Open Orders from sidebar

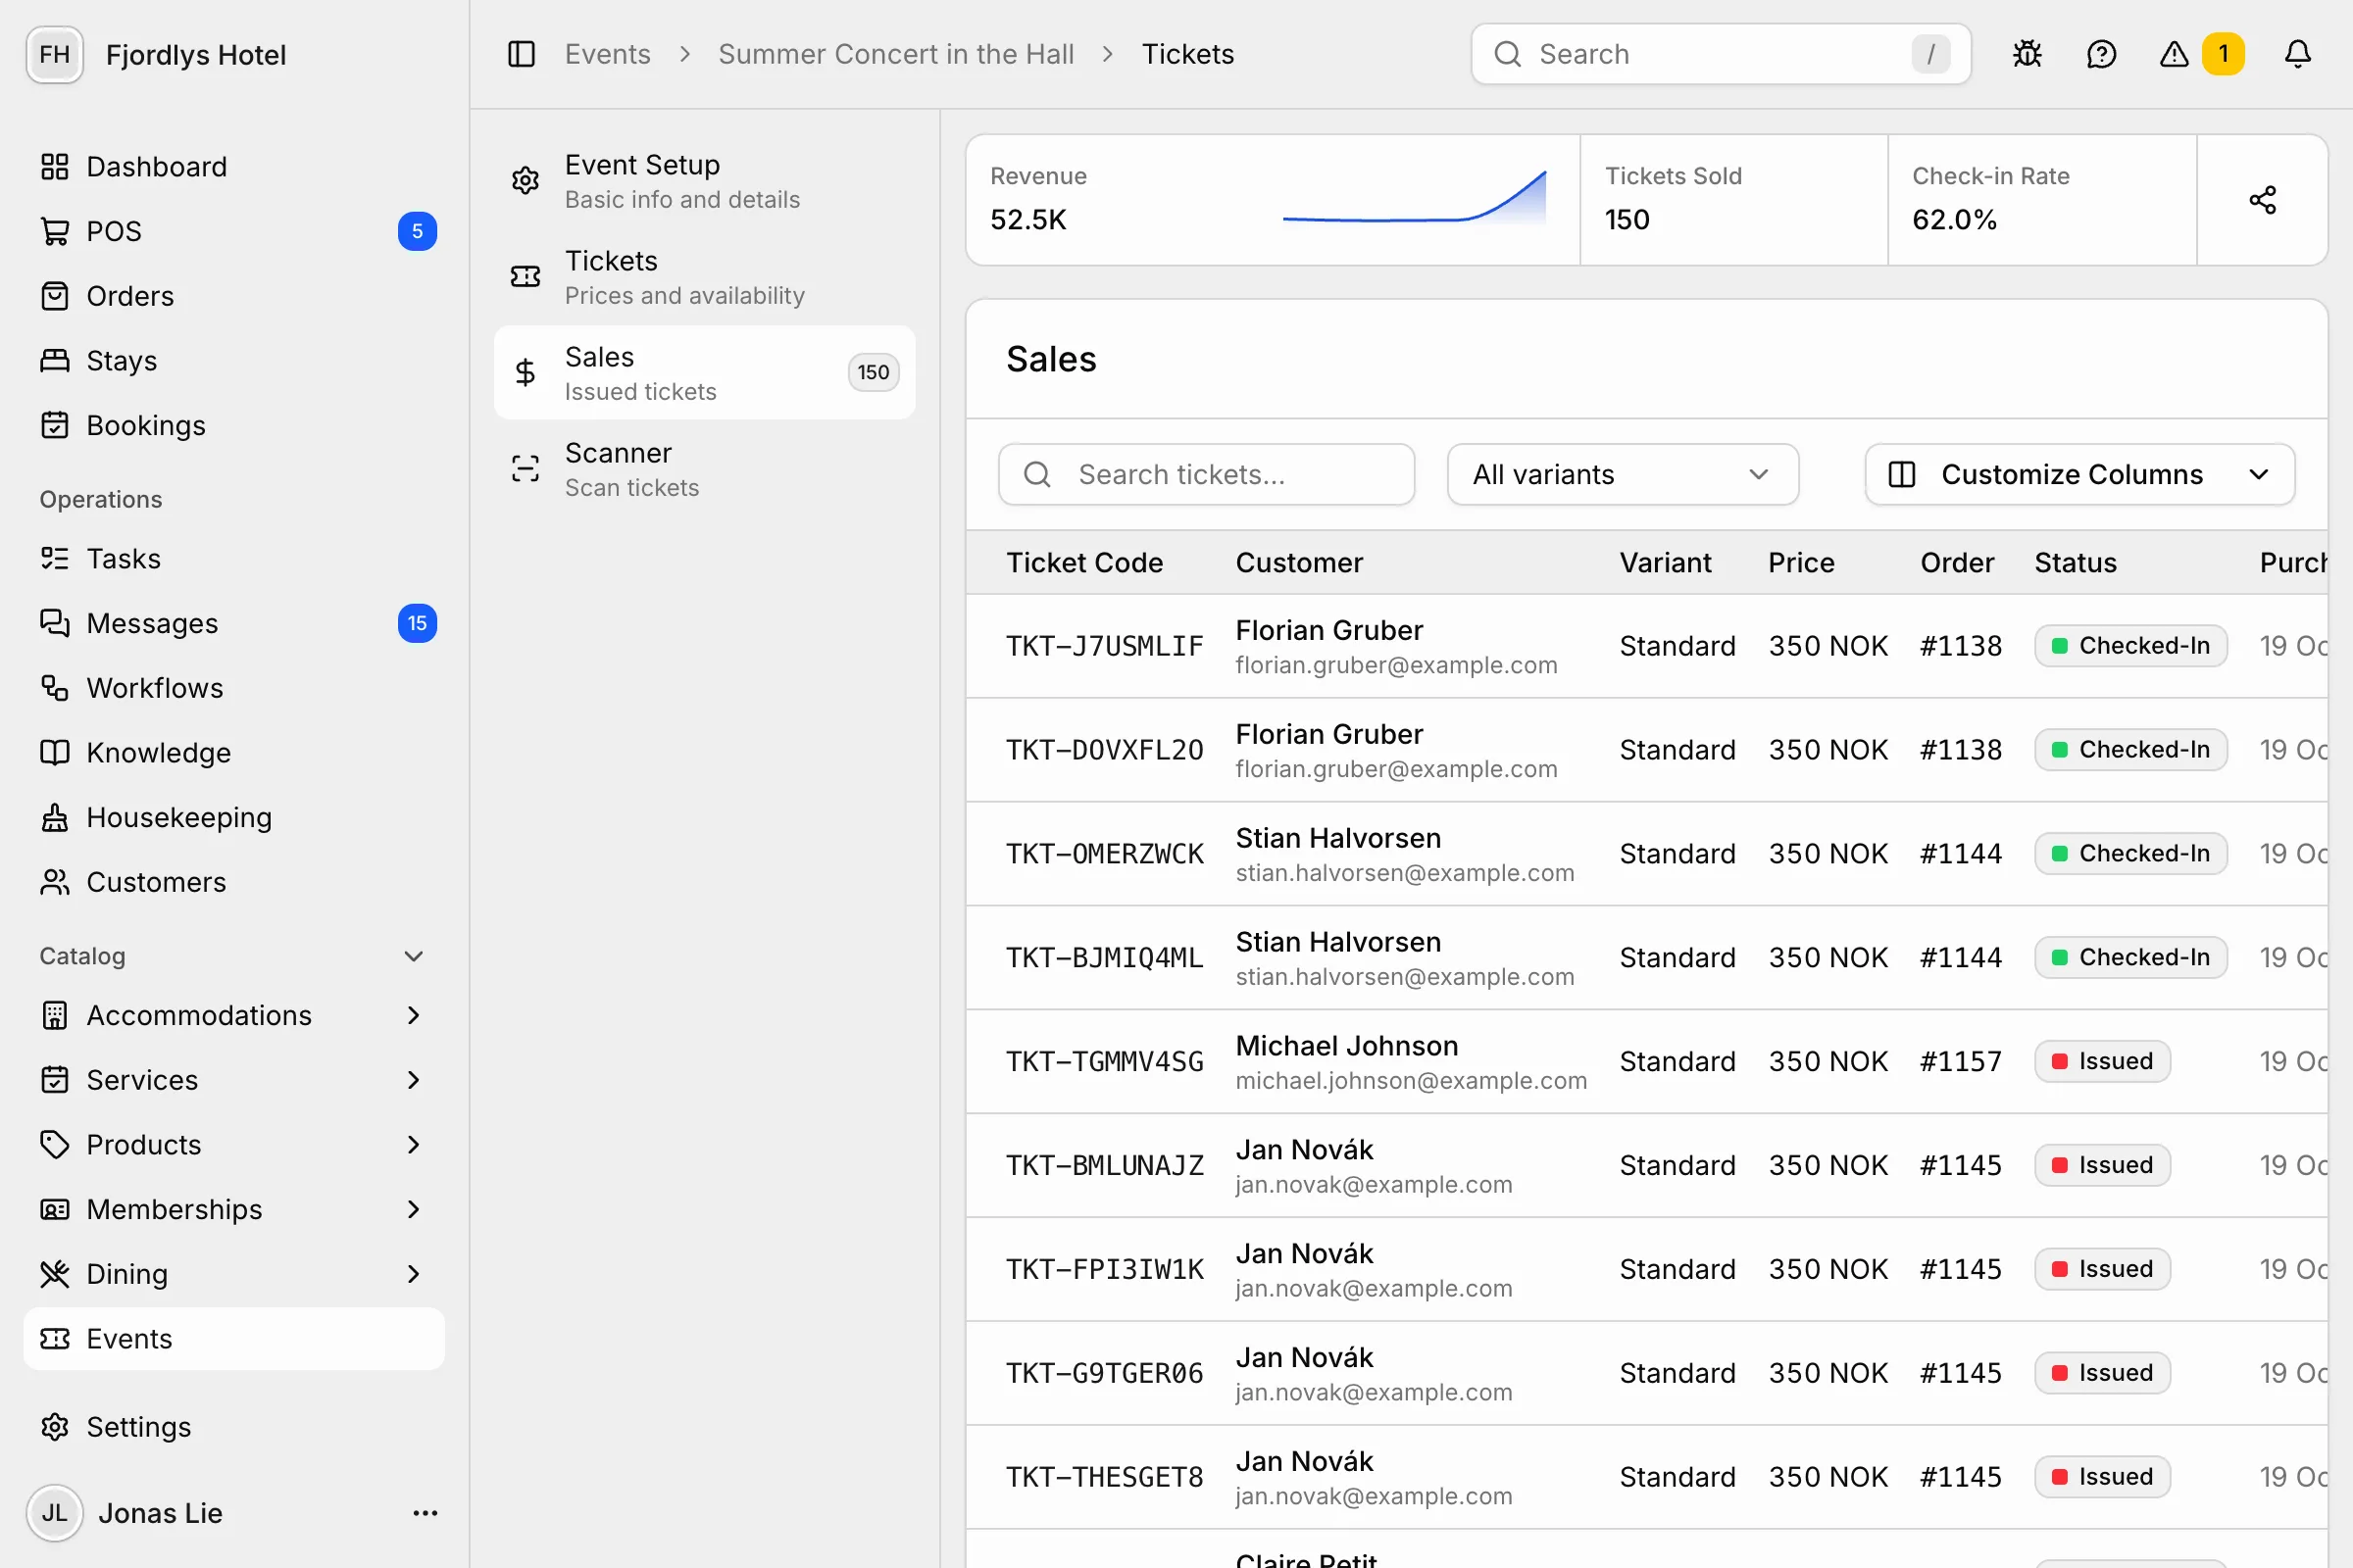pyautogui.click(x=234, y=296)
